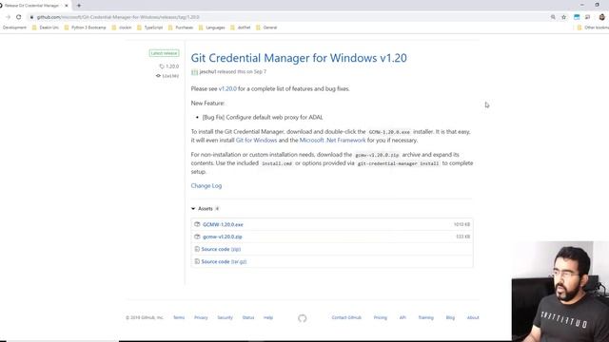Open the Deakin Uni bookmarks folder
This screenshot has width=609, height=342.
[45, 28]
